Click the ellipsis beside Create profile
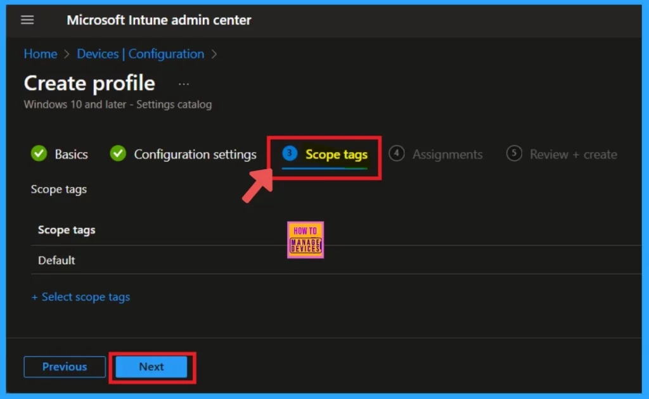 point(184,84)
